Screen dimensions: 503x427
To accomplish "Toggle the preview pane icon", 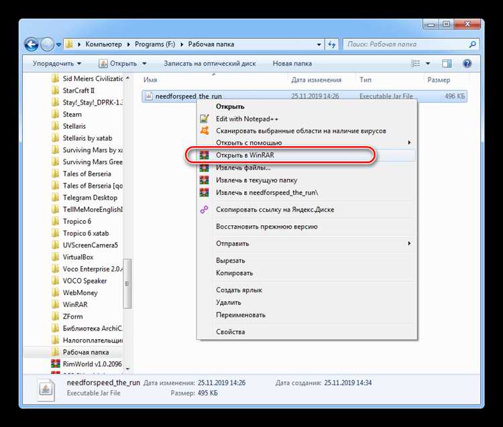I will coord(447,64).
